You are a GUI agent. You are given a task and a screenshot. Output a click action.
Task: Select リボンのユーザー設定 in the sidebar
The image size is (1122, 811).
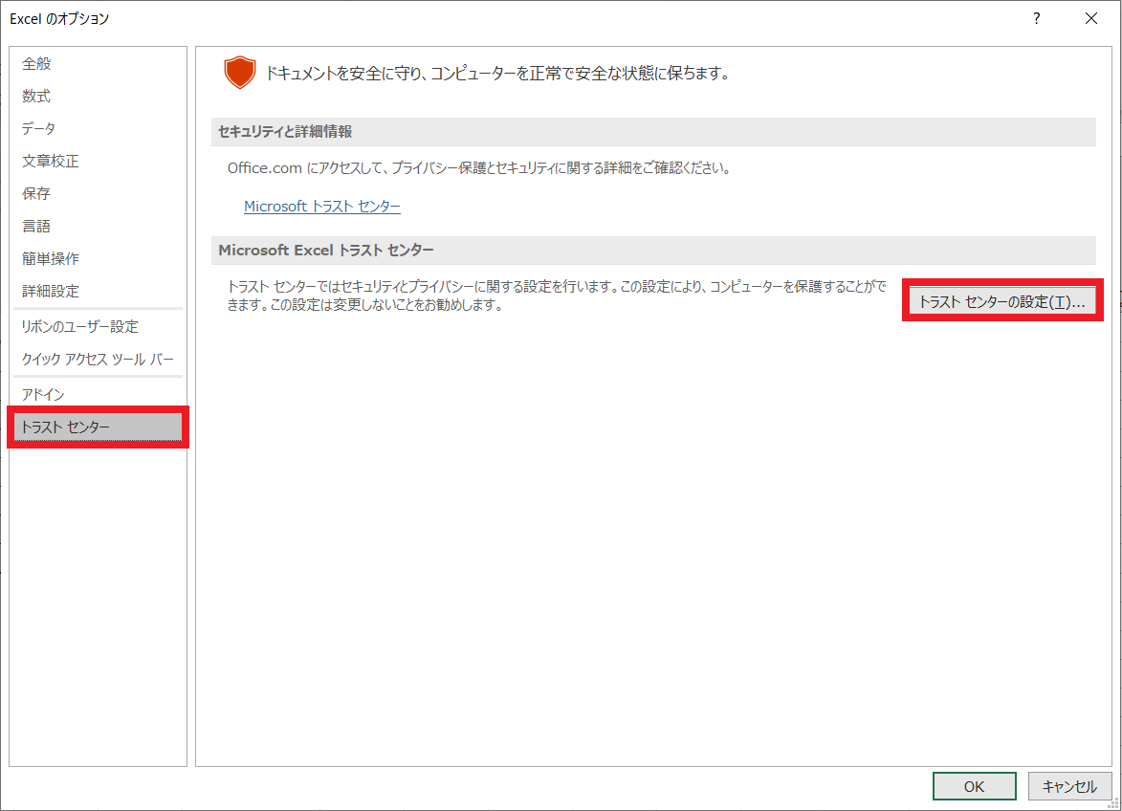(x=80, y=327)
